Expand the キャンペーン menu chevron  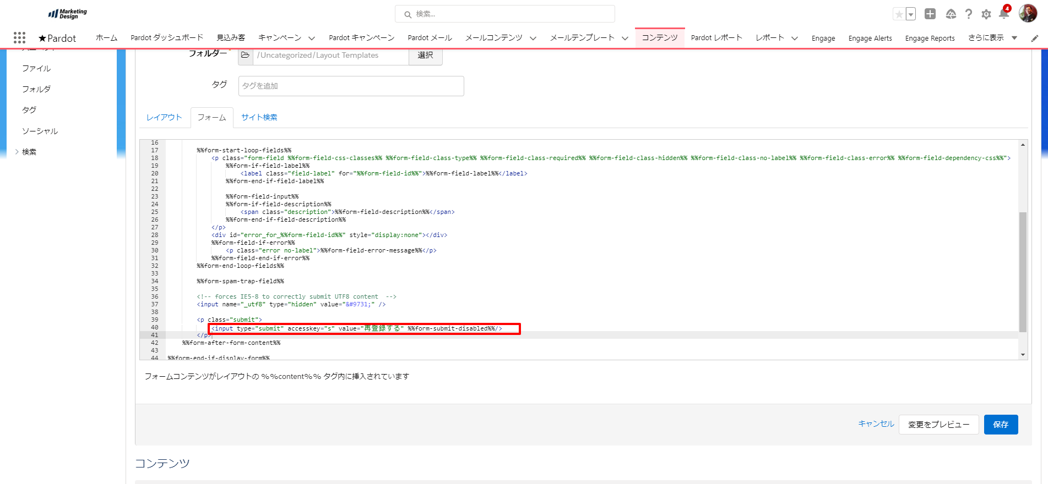pos(312,38)
